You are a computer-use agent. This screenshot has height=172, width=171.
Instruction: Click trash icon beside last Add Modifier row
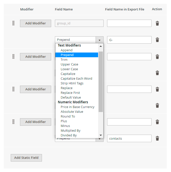pos(157,122)
